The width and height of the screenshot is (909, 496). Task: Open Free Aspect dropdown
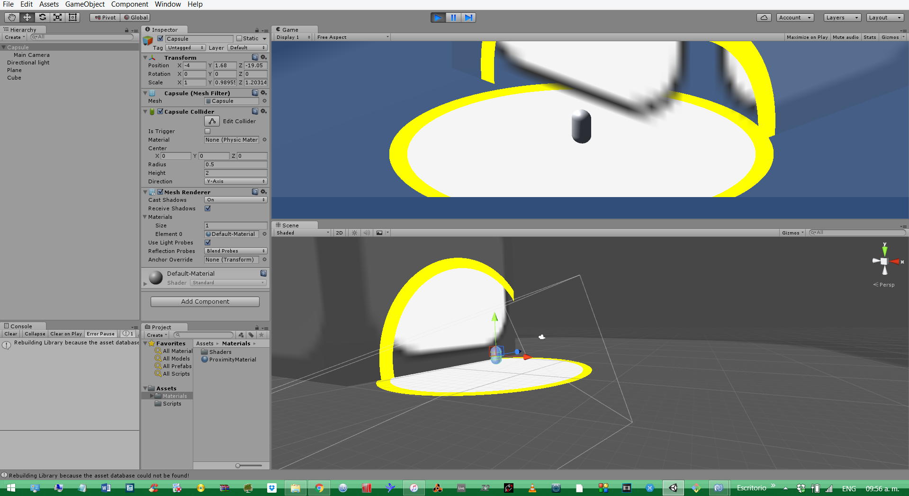(x=353, y=37)
